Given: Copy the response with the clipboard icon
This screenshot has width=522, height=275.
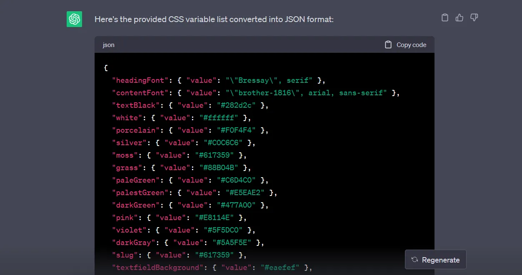Looking at the screenshot, I should (445, 17).
